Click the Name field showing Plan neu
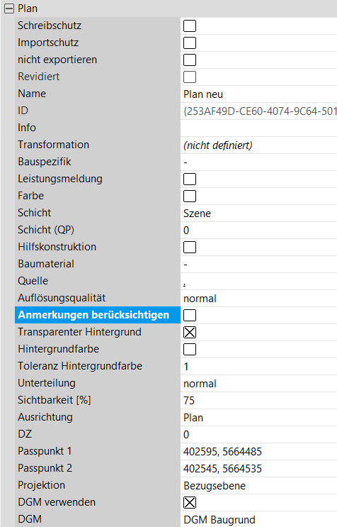 (x=258, y=94)
